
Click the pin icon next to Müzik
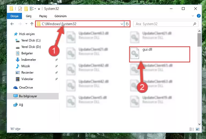tap(56, 66)
